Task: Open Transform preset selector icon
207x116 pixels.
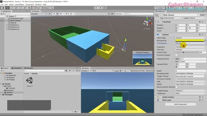Action: tap(202, 22)
